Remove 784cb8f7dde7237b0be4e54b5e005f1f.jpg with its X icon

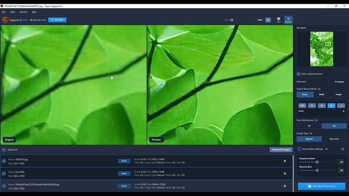[285, 186]
